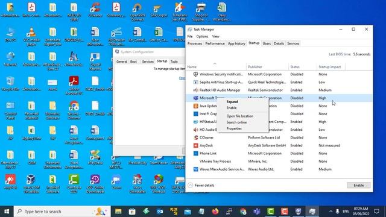Open the OpenVPN Connect desktop shortcut
The image size is (386, 217).
pyautogui.click(x=137, y=12)
